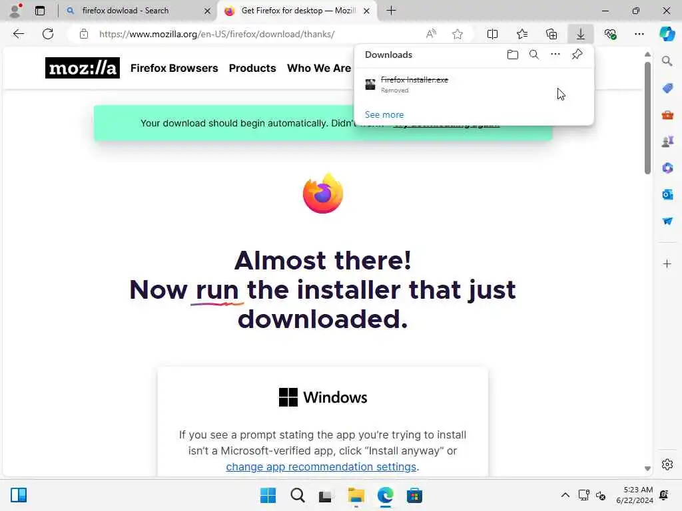Click page scrollbar down arrow
This screenshot has width=682, height=511.
[647, 468]
